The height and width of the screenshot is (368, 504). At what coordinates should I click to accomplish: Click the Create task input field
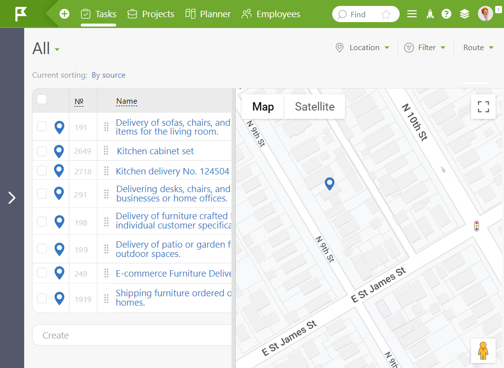point(132,335)
